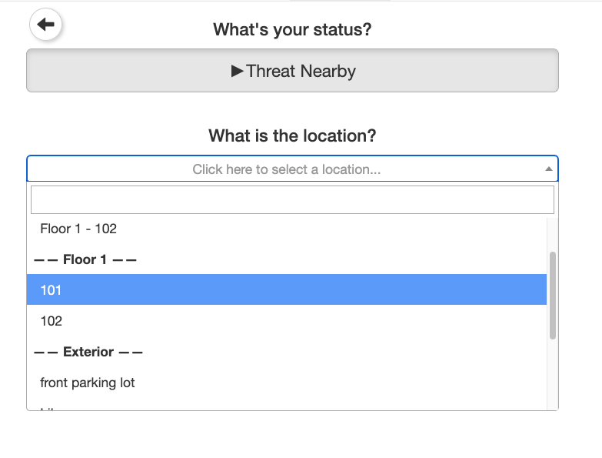Click scrollbar track below the thumb
The height and width of the screenshot is (458, 602).
point(553,377)
